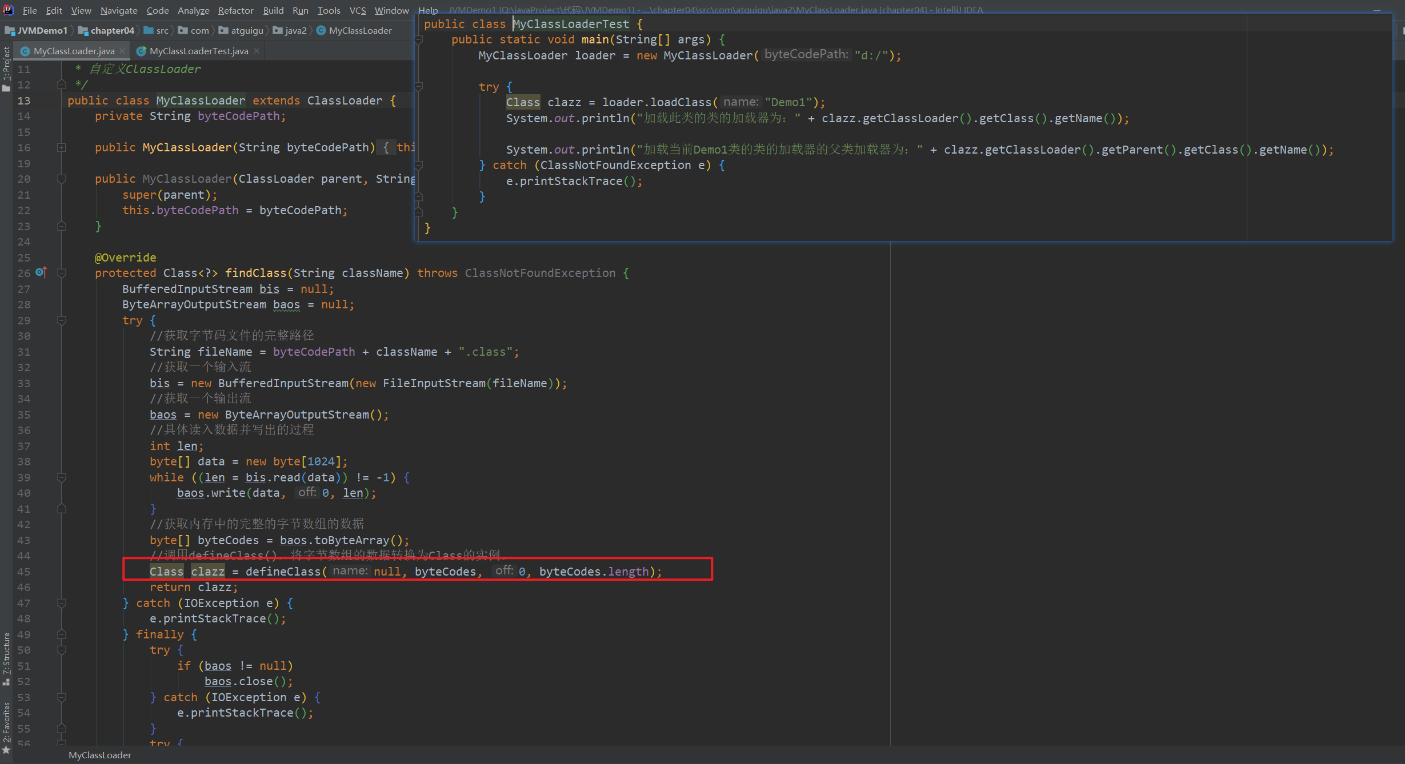
Task: Open the Refactor menu
Action: 235,10
